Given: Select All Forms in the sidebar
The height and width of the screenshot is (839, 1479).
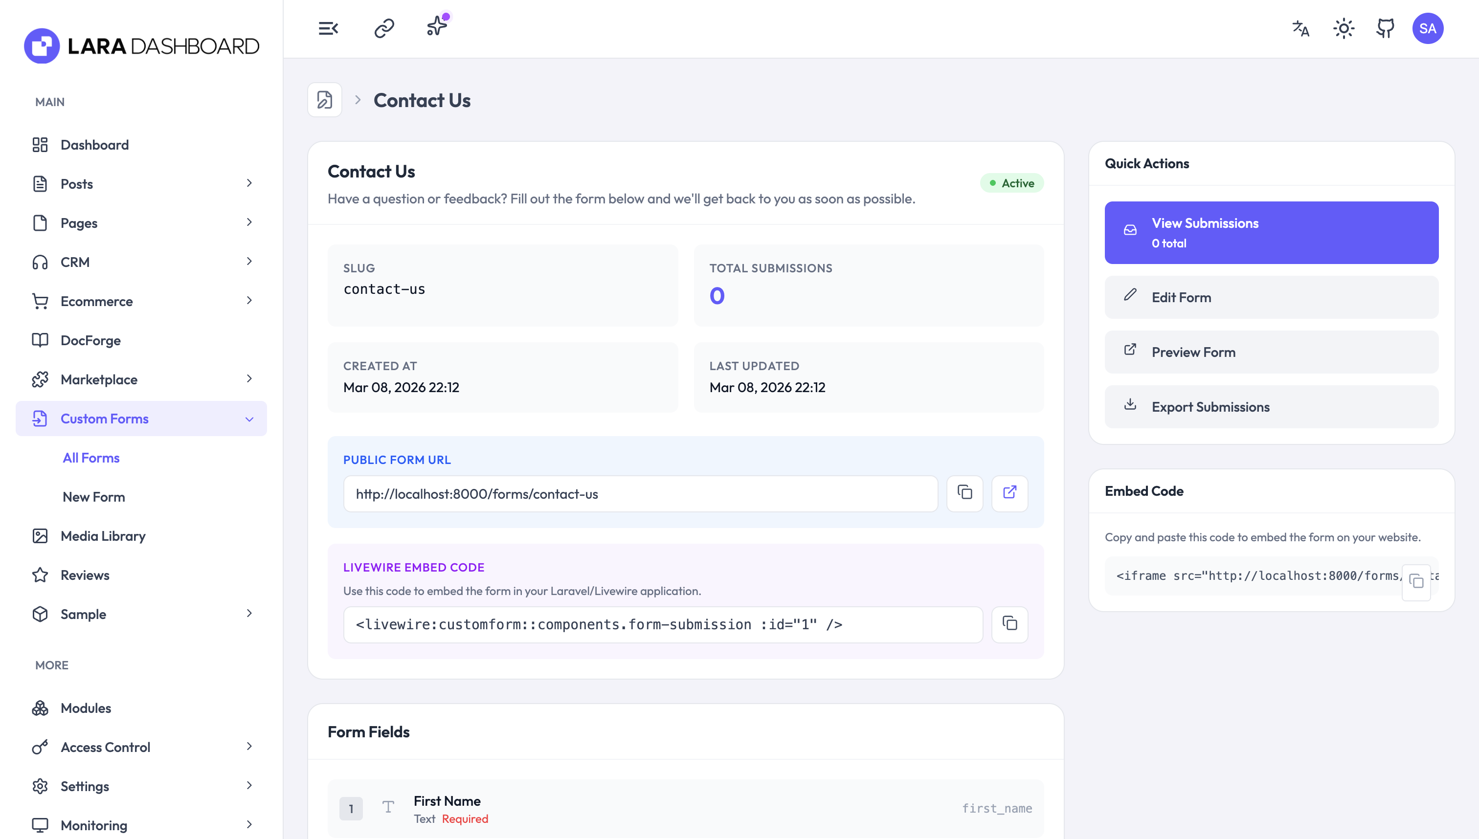Looking at the screenshot, I should [91, 458].
